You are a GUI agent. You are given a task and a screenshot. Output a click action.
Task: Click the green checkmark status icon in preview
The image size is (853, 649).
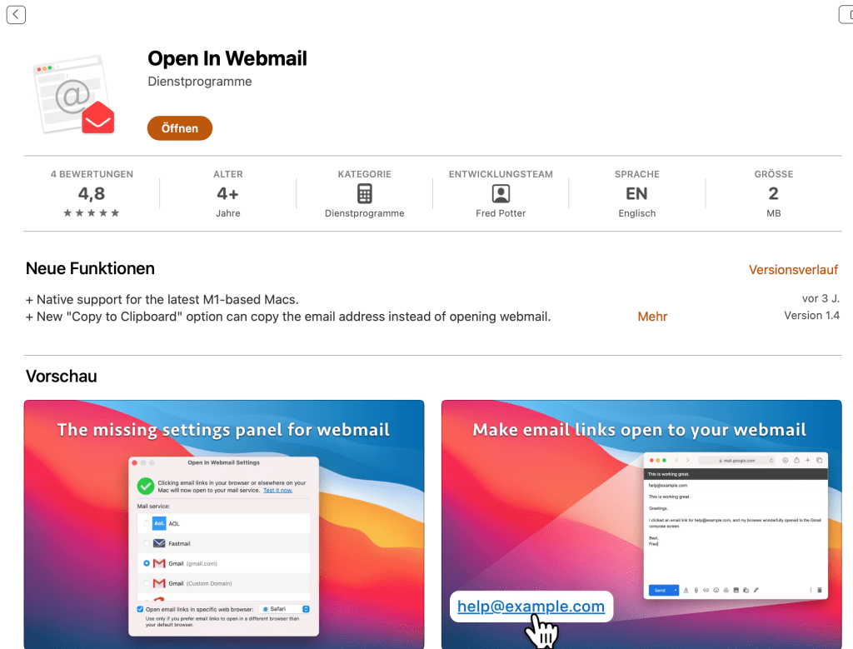(146, 486)
